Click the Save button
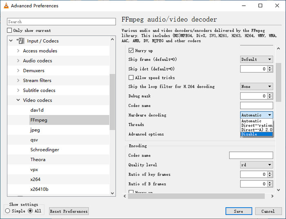 coord(239,211)
